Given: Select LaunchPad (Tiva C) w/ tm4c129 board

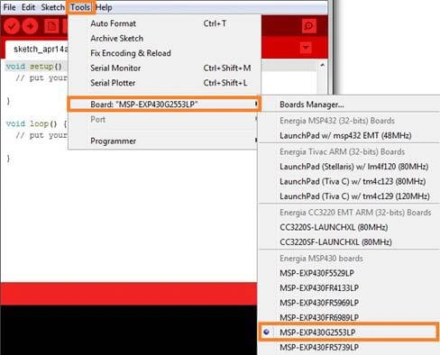Looking at the screenshot, I should point(349,196).
